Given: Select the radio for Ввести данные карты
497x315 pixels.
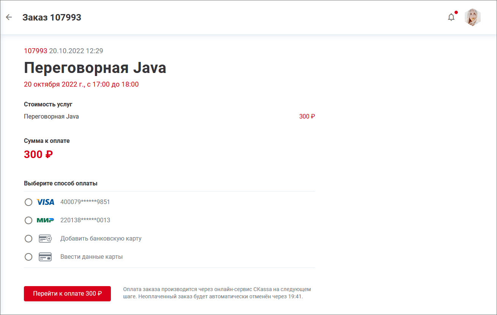Looking at the screenshot, I should [28, 257].
